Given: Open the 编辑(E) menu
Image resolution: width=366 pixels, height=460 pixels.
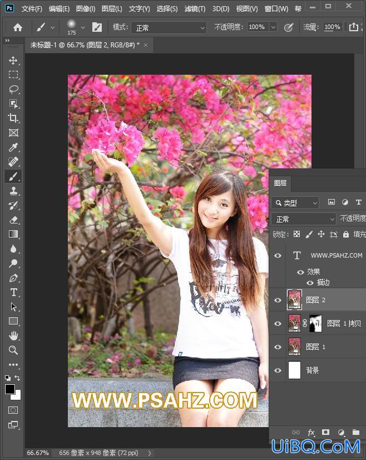Looking at the screenshot, I should tap(59, 9).
